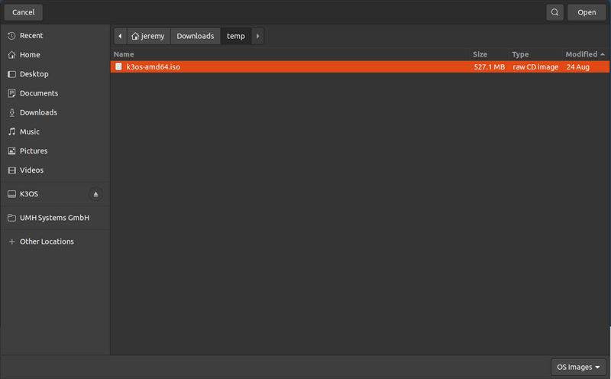Navigate to Downloads in path bar
611x379 pixels.
tap(196, 36)
